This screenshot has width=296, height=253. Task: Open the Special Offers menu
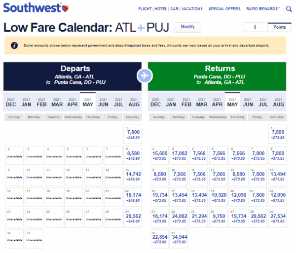224,9
